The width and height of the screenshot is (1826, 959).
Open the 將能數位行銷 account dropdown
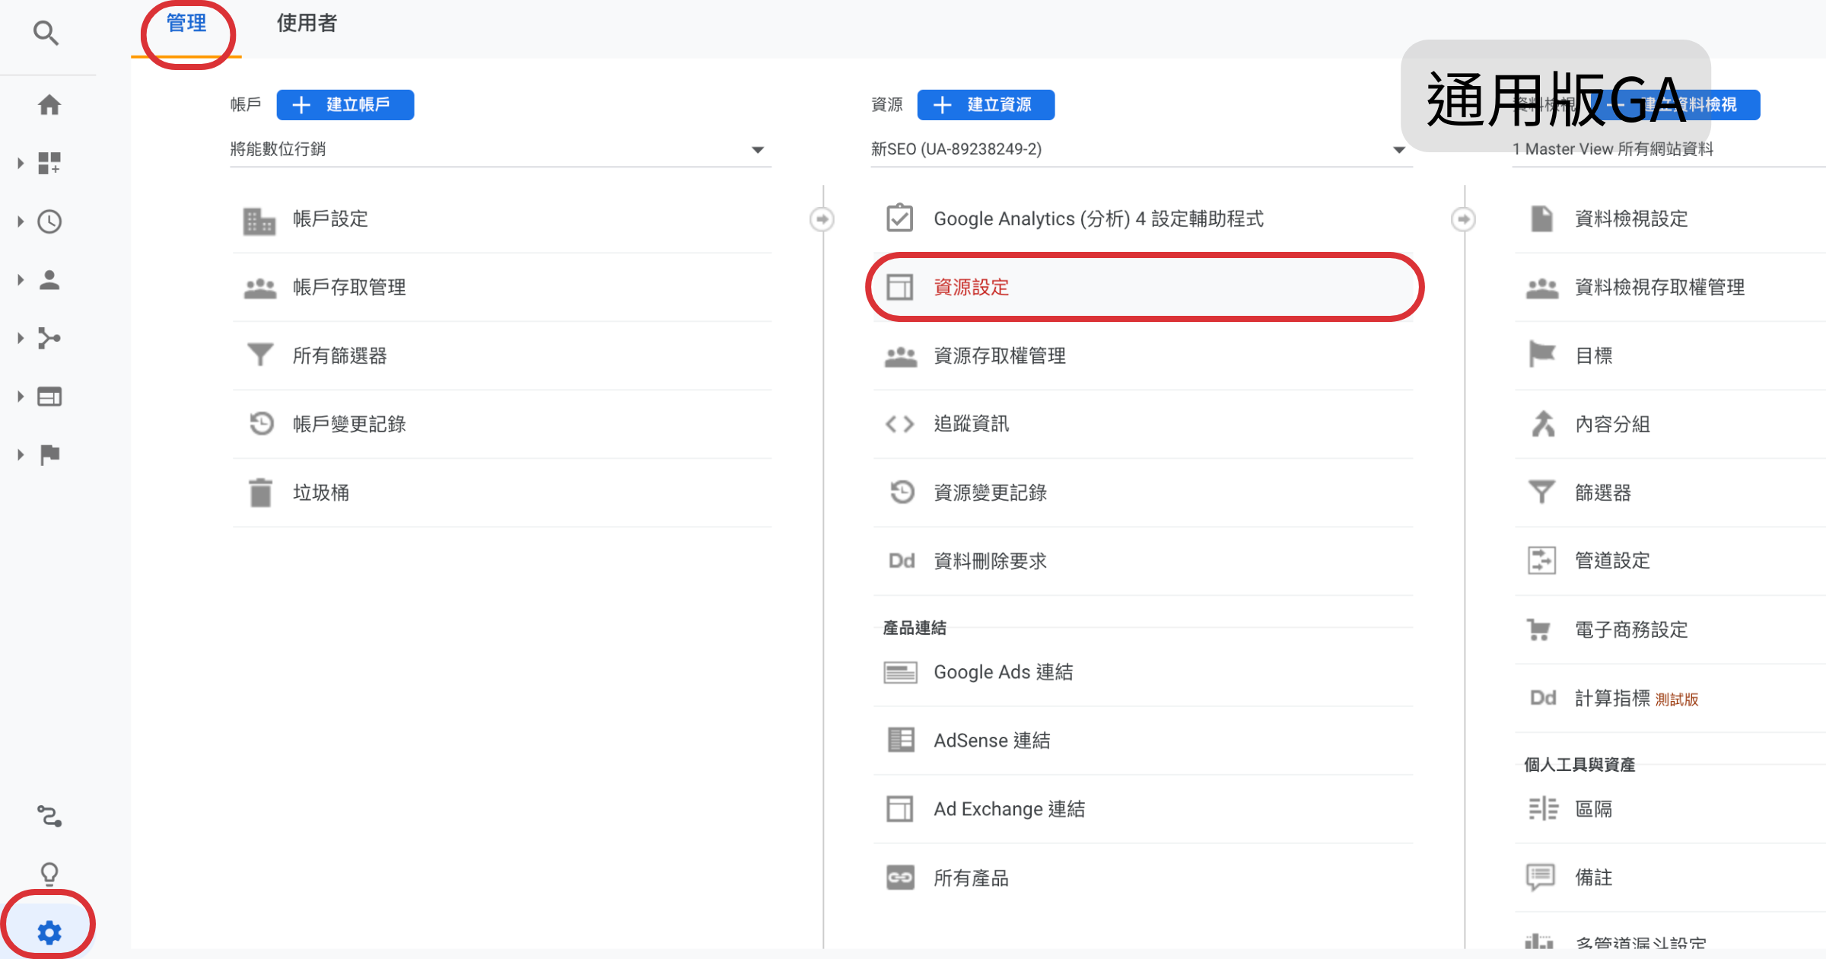[500, 149]
